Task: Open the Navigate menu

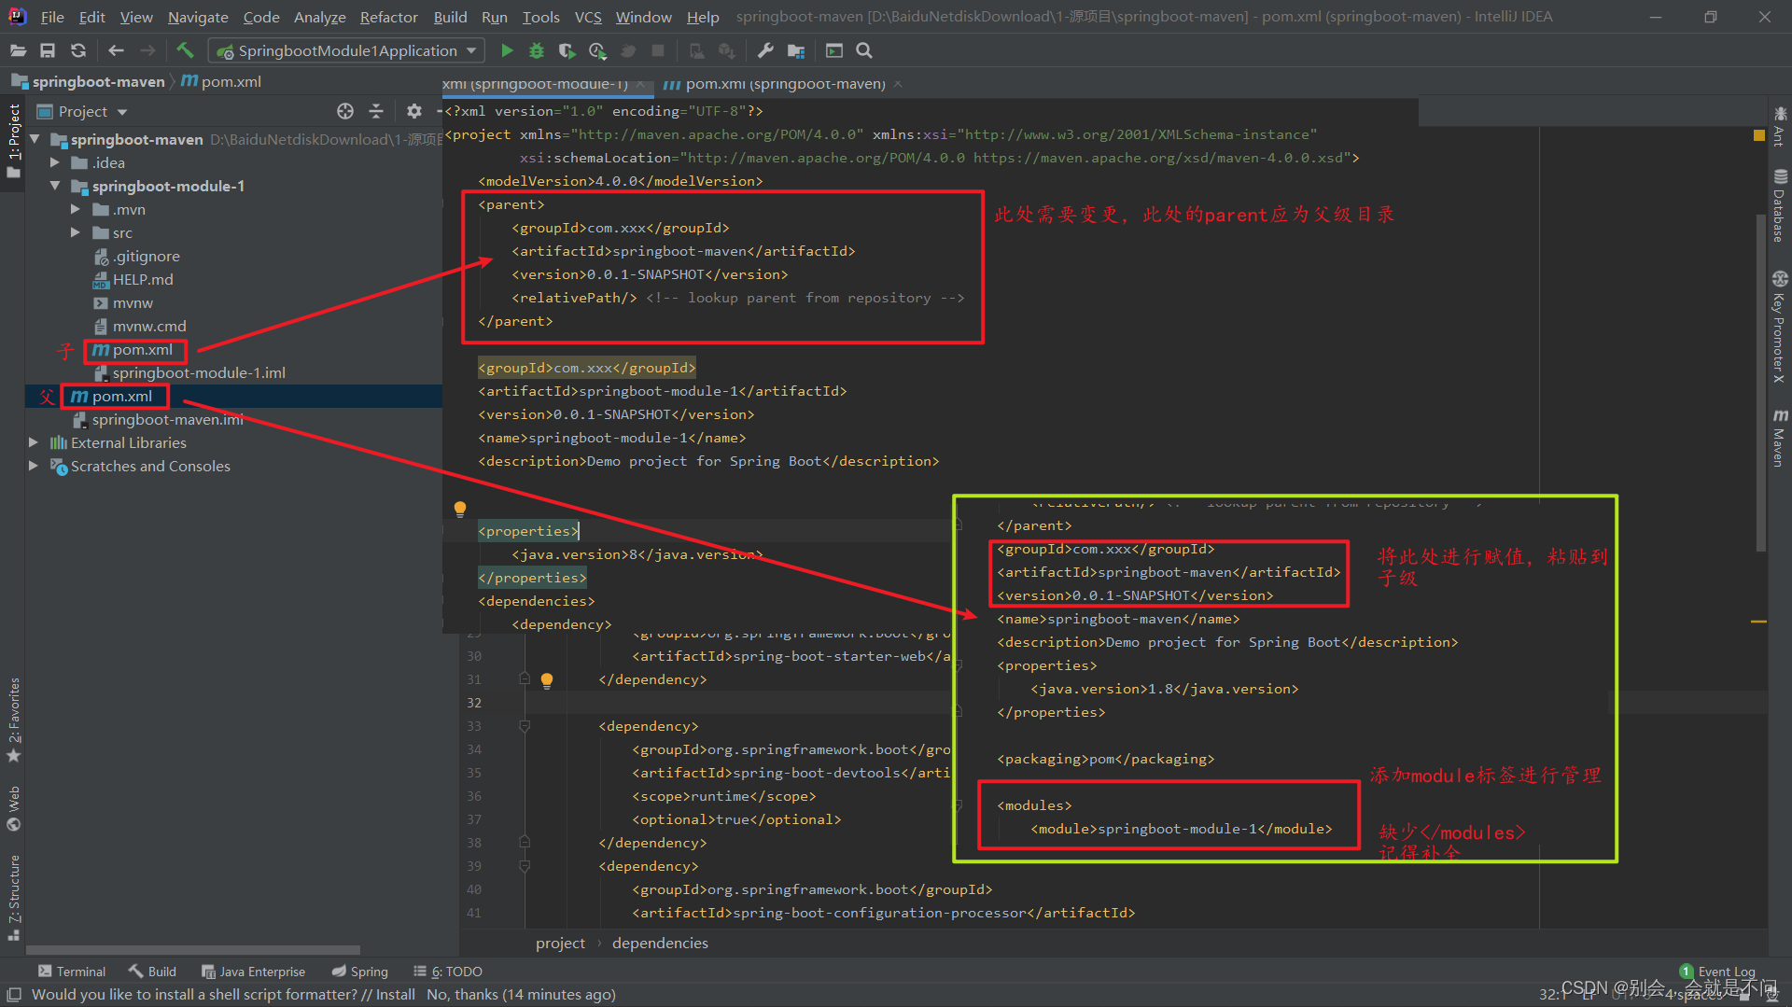Action: pos(198,17)
